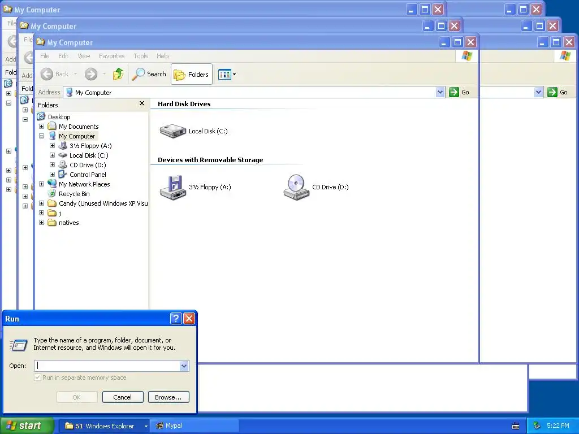Viewport: 579px width, 434px height.
Task: Click Devices with Removable Storage header
Action: [x=210, y=160]
